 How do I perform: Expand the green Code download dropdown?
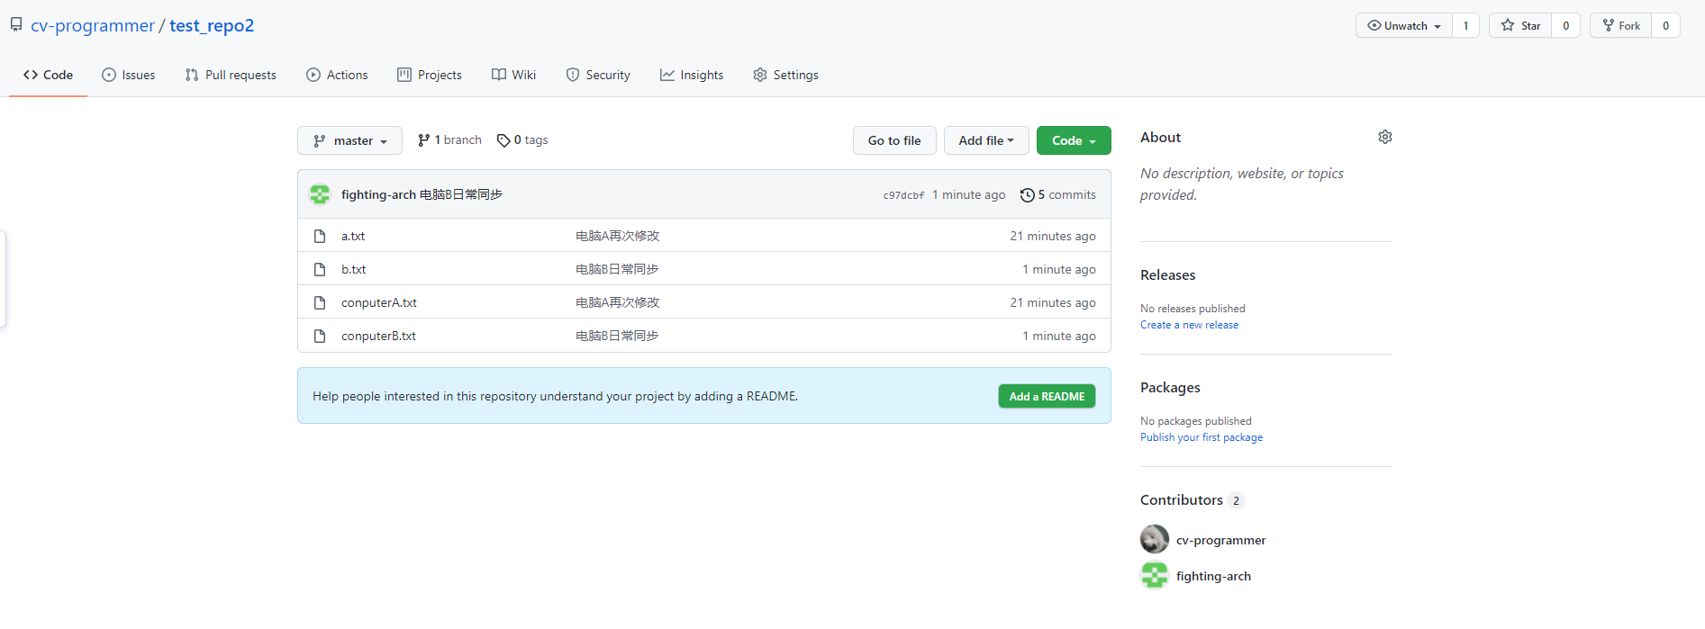pos(1073,141)
